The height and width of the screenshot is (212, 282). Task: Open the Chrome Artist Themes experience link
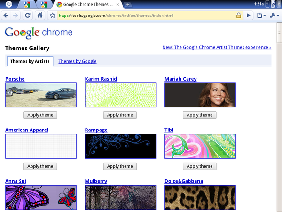click(217, 47)
